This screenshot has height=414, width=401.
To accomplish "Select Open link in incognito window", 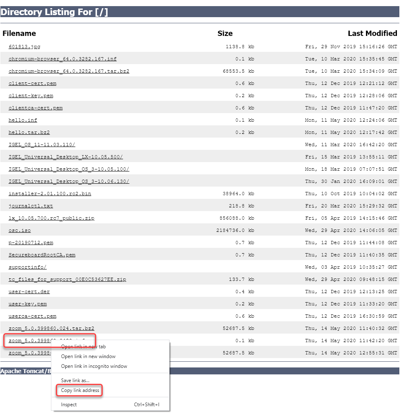I will pos(94,366).
